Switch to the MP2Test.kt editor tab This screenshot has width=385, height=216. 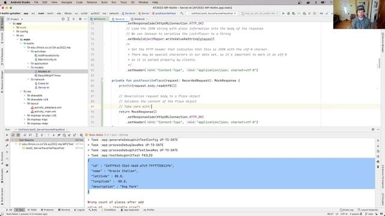click(99, 19)
